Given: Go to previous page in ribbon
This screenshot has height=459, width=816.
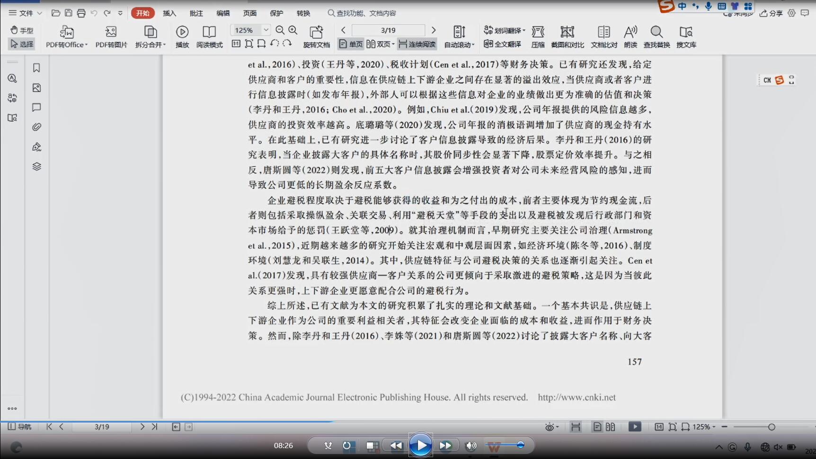Looking at the screenshot, I should pos(343,30).
